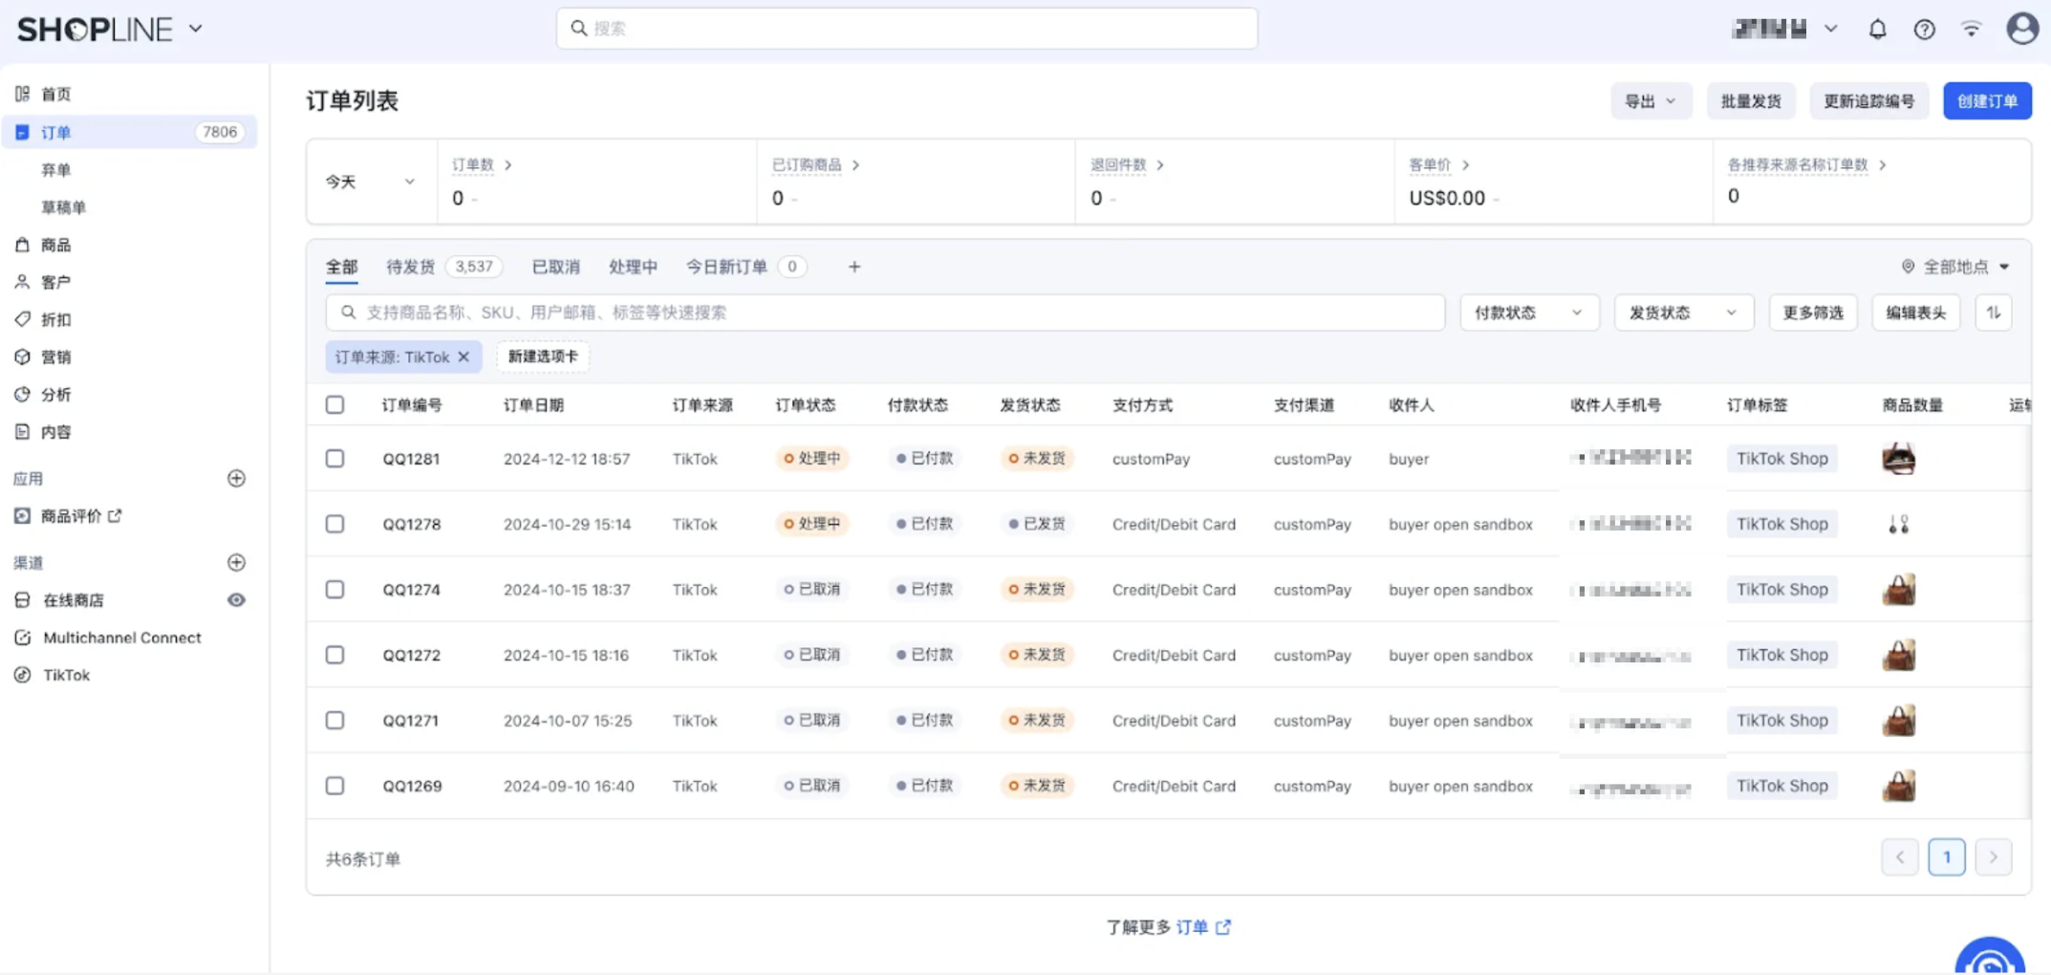The width and height of the screenshot is (2051, 975).
Task: Toggle the online store eye icon
Action: 236,600
